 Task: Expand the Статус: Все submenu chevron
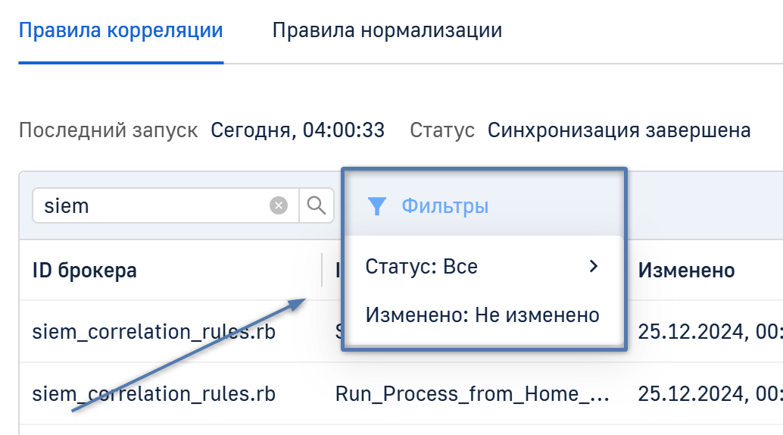point(594,266)
